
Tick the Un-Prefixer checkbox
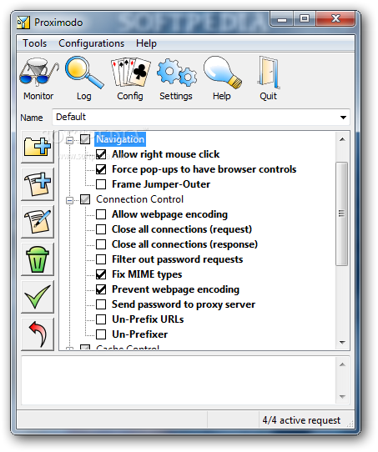click(101, 334)
